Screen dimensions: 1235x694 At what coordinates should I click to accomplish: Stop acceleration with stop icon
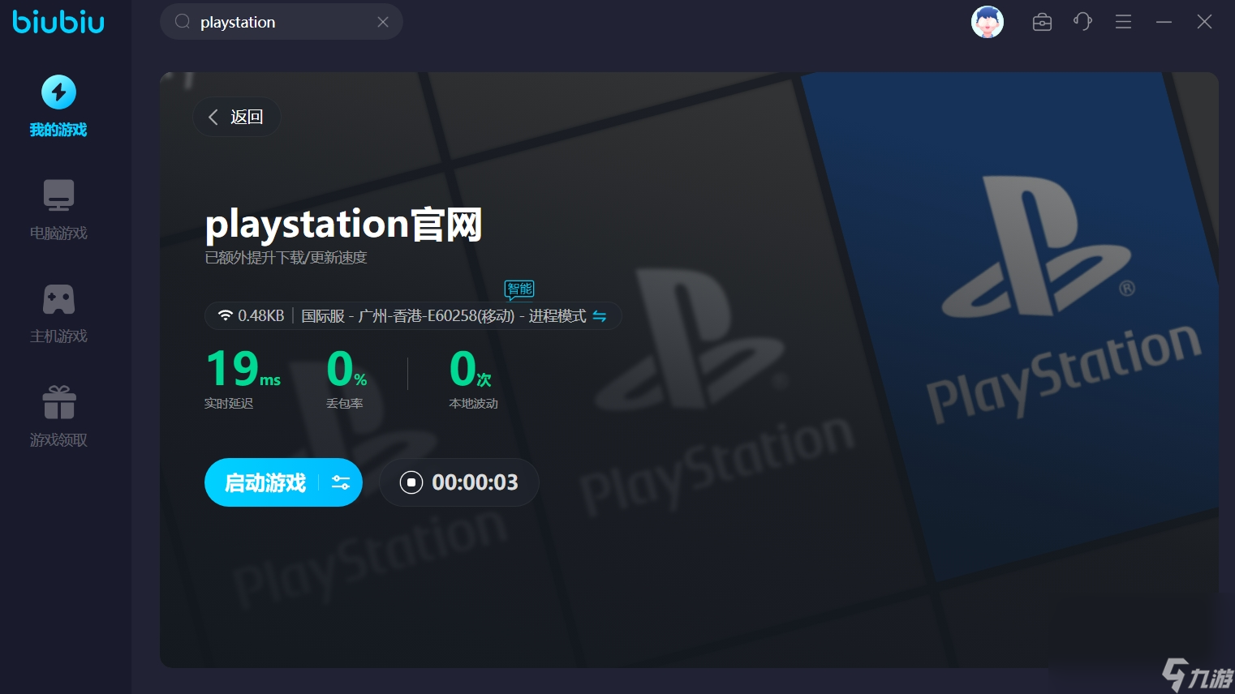pos(411,482)
